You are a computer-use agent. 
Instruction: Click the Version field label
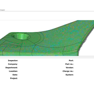tap(70, 68)
